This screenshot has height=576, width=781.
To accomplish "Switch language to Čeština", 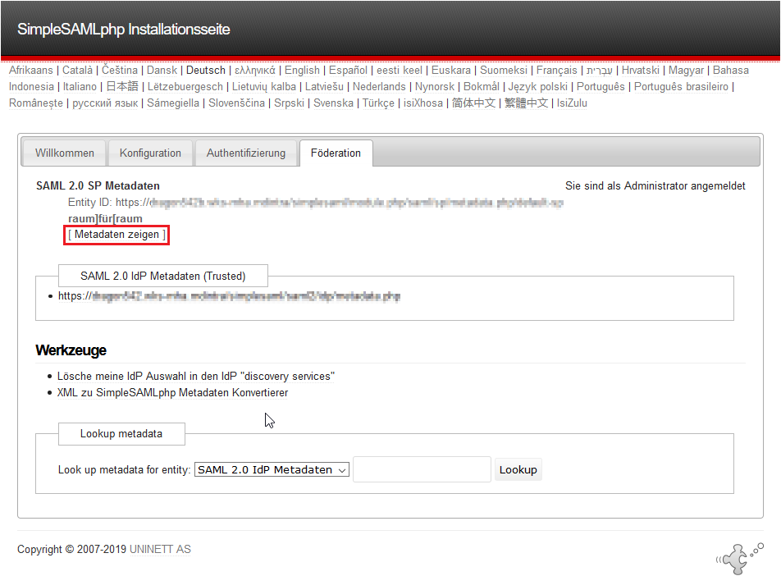I will [120, 71].
